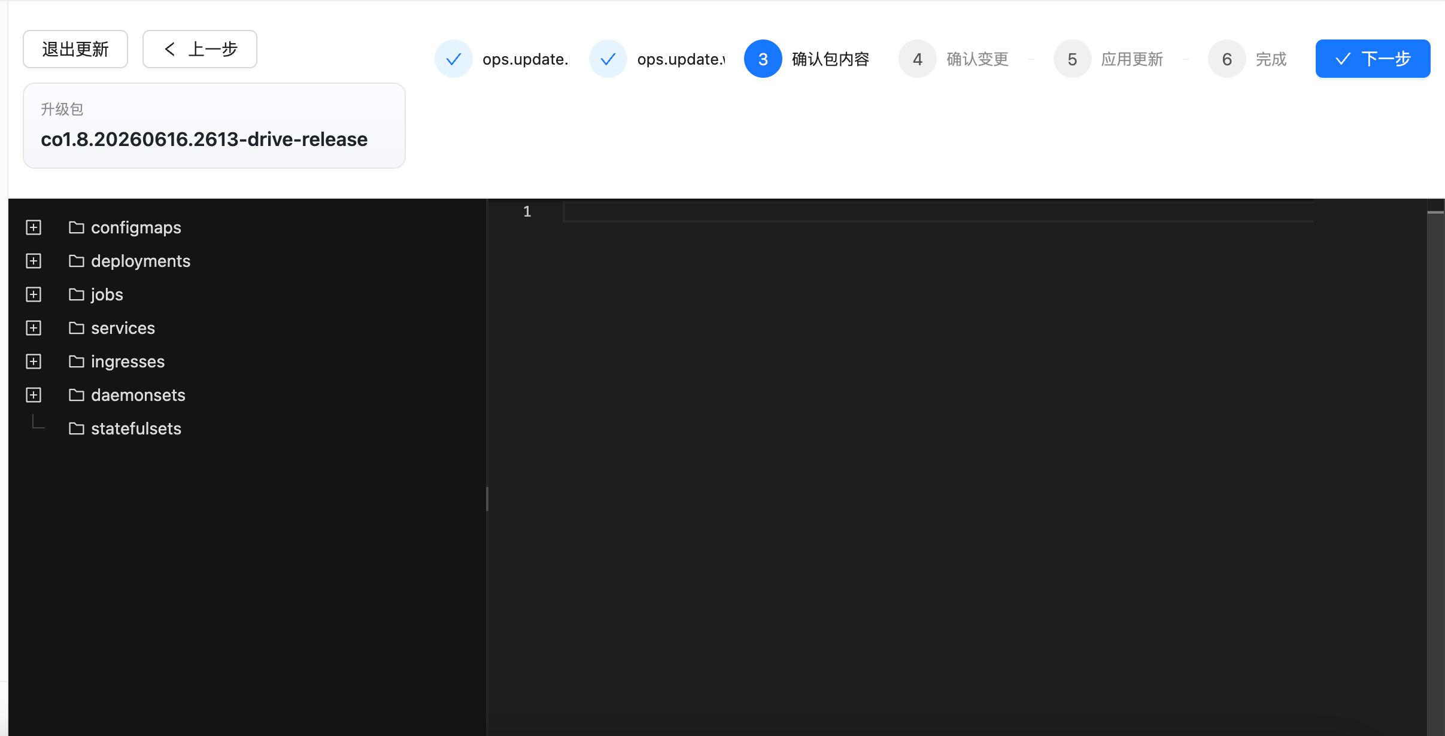
Task: Click the first completed step checkmark
Action: pyautogui.click(x=454, y=59)
